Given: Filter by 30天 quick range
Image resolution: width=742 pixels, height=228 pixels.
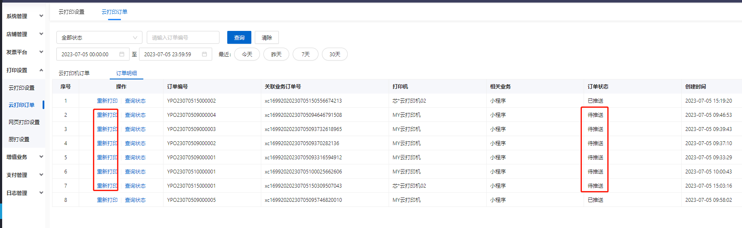Looking at the screenshot, I should point(335,54).
